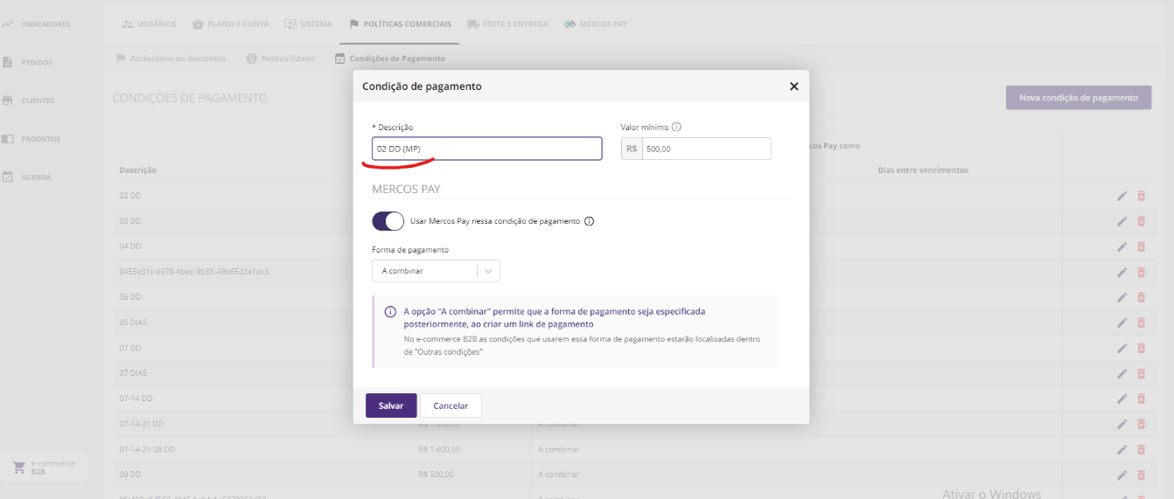Open Acréscimos ou descontos sub-tab

(171, 59)
